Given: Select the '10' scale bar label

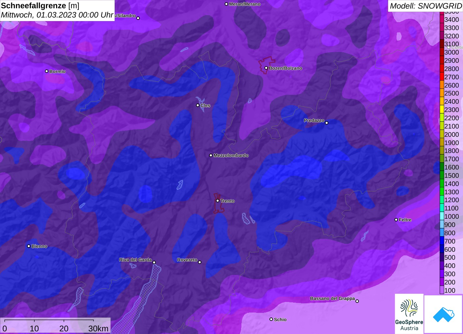Looking at the screenshot, I should pyautogui.click(x=34, y=329).
